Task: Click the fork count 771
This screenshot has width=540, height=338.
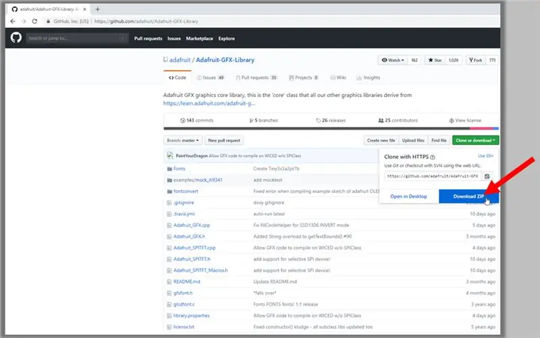Action: click(x=492, y=60)
